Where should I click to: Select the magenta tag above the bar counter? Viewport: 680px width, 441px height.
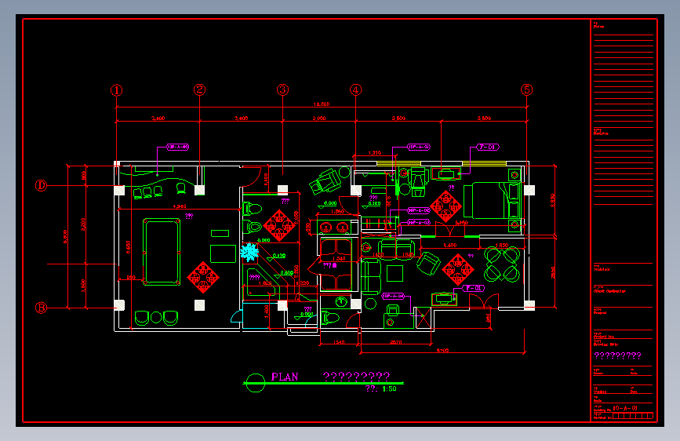click(x=178, y=148)
